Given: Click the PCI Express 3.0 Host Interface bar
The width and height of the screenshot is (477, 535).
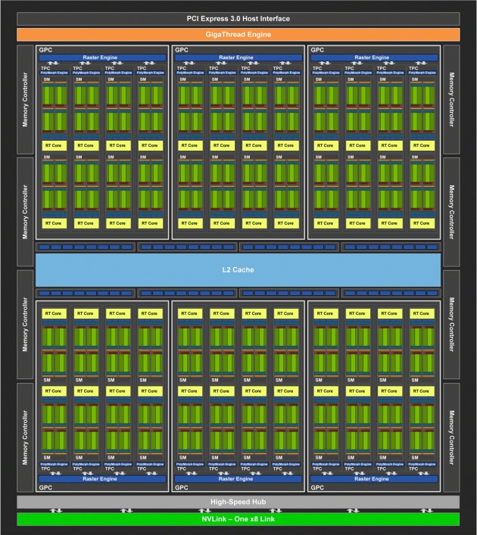Looking at the screenshot, I should [238, 19].
